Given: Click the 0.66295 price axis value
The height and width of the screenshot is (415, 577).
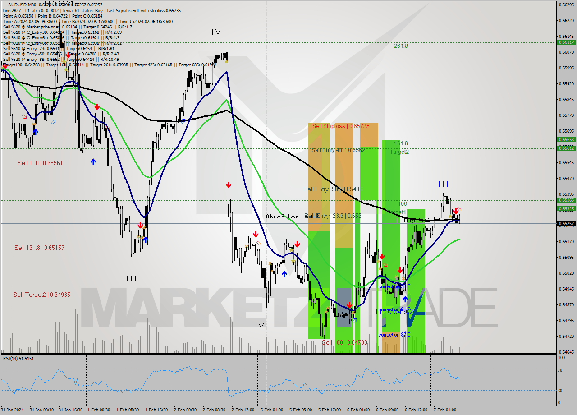Looking at the screenshot, I should [566, 5].
